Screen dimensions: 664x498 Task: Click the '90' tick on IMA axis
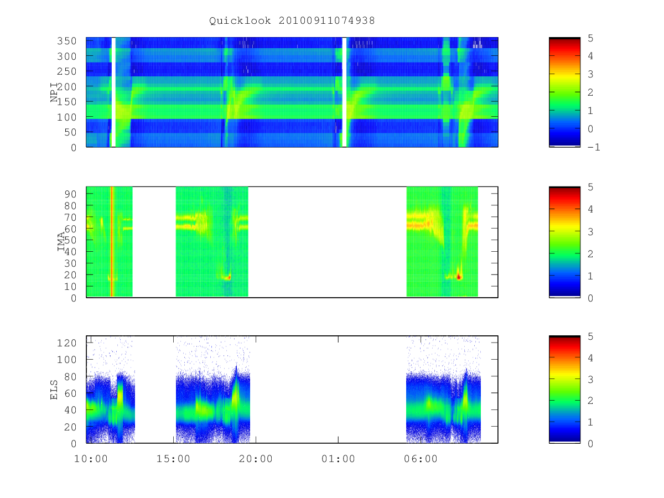click(70, 194)
